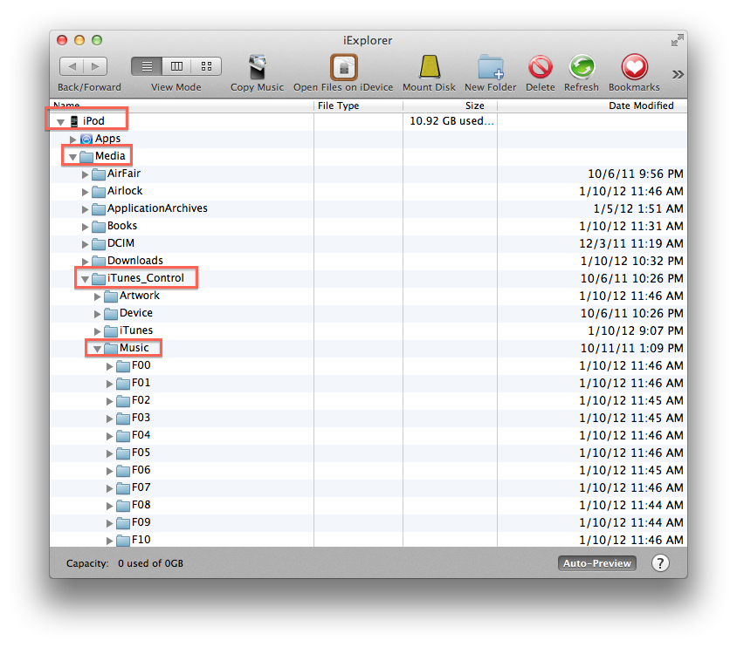The height and width of the screenshot is (647, 737).
Task: Expand the AirFair folder
Action: click(85, 174)
